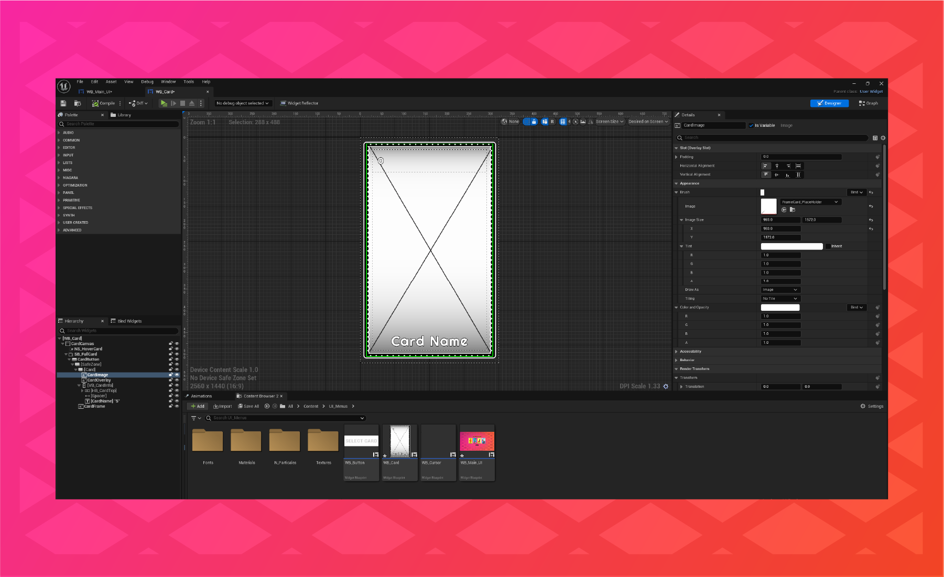Open the Desired on Screen dropdown

pyautogui.click(x=648, y=122)
